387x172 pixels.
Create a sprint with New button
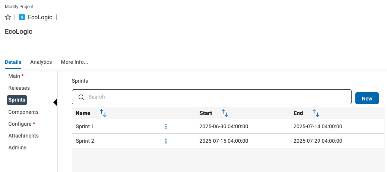click(367, 98)
